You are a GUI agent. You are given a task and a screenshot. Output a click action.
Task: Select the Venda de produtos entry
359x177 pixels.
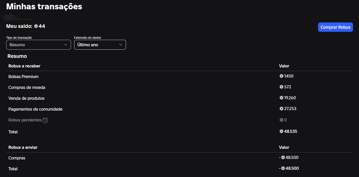[26, 98]
